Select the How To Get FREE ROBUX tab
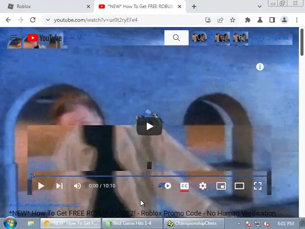The image size is (305, 229). point(140,6)
